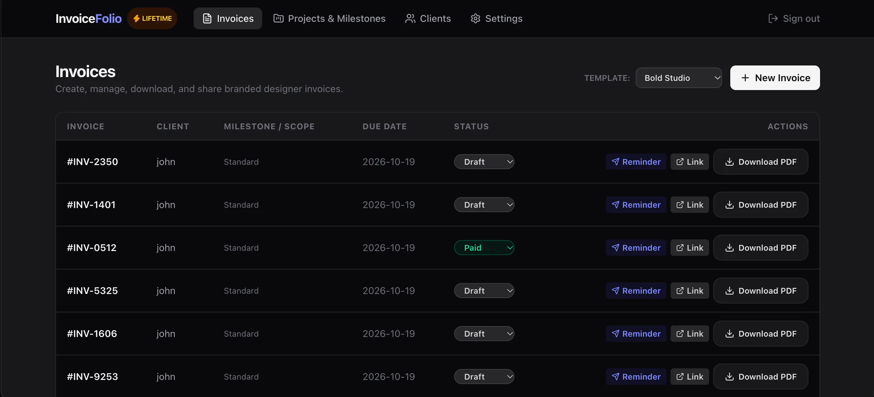Viewport: 874px width, 397px height.
Task: Download PDF for #INV-1401
Action: (x=761, y=205)
